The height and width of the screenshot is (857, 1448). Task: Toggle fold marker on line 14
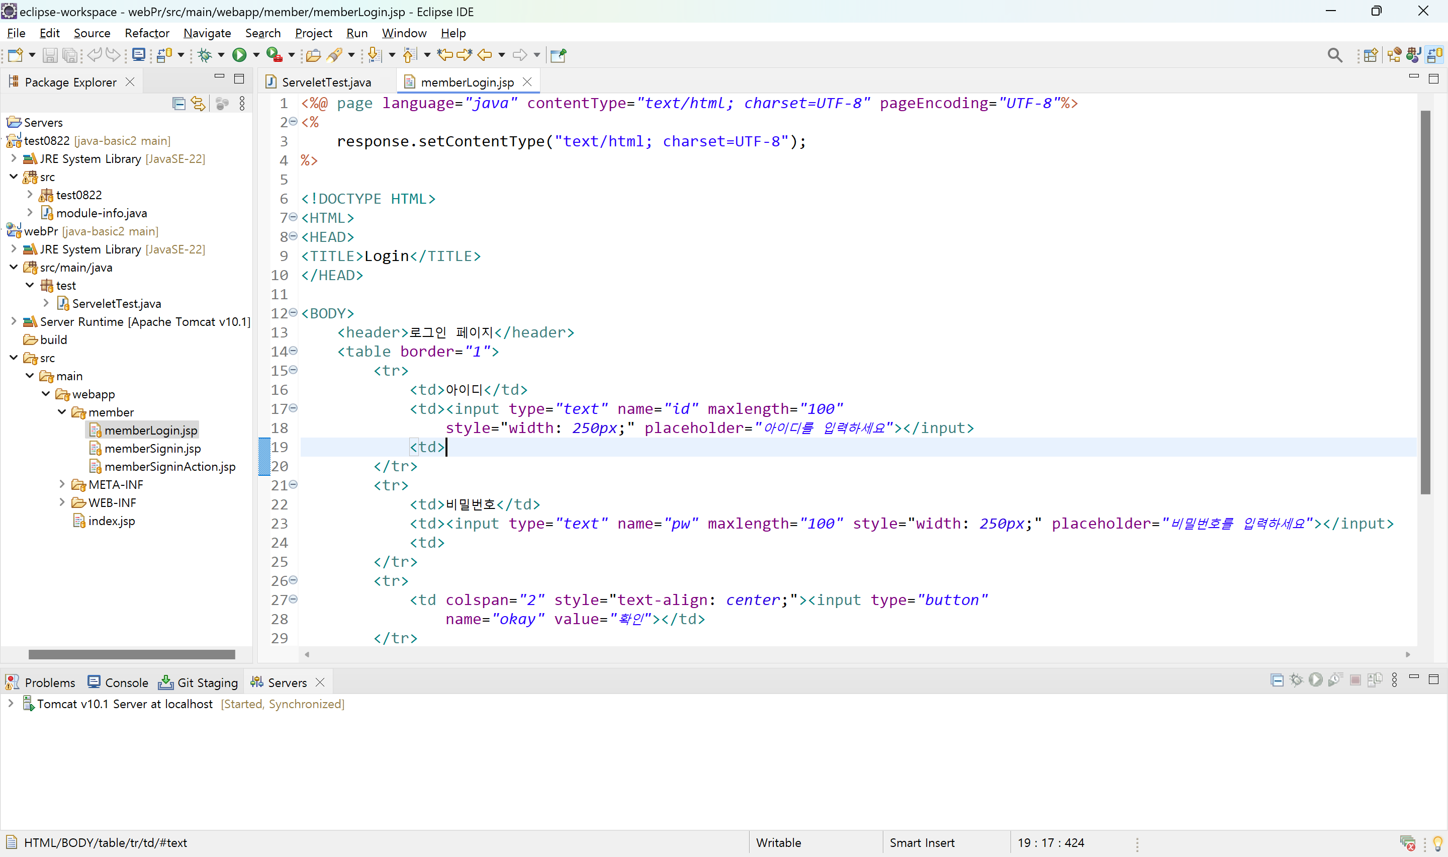coord(293,351)
